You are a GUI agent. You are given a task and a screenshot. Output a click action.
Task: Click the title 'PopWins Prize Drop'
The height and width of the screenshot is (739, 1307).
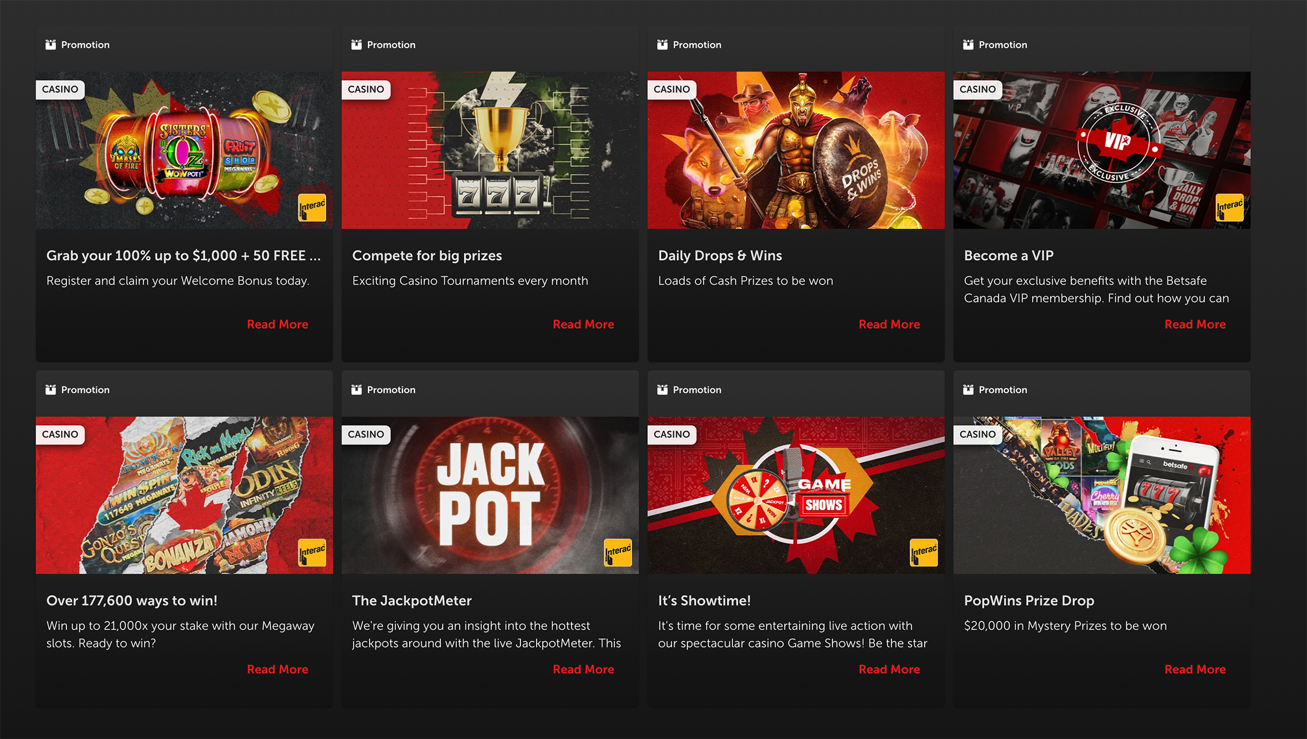[1029, 600]
